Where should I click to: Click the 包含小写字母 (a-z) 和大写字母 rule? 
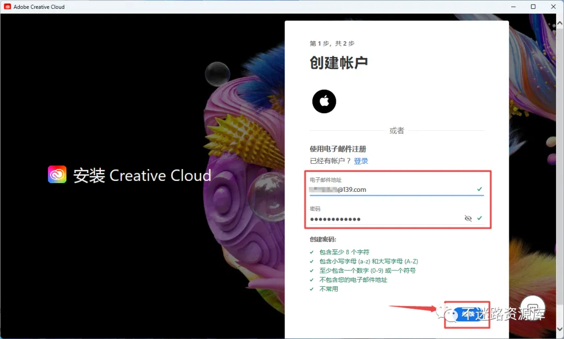coord(369,261)
